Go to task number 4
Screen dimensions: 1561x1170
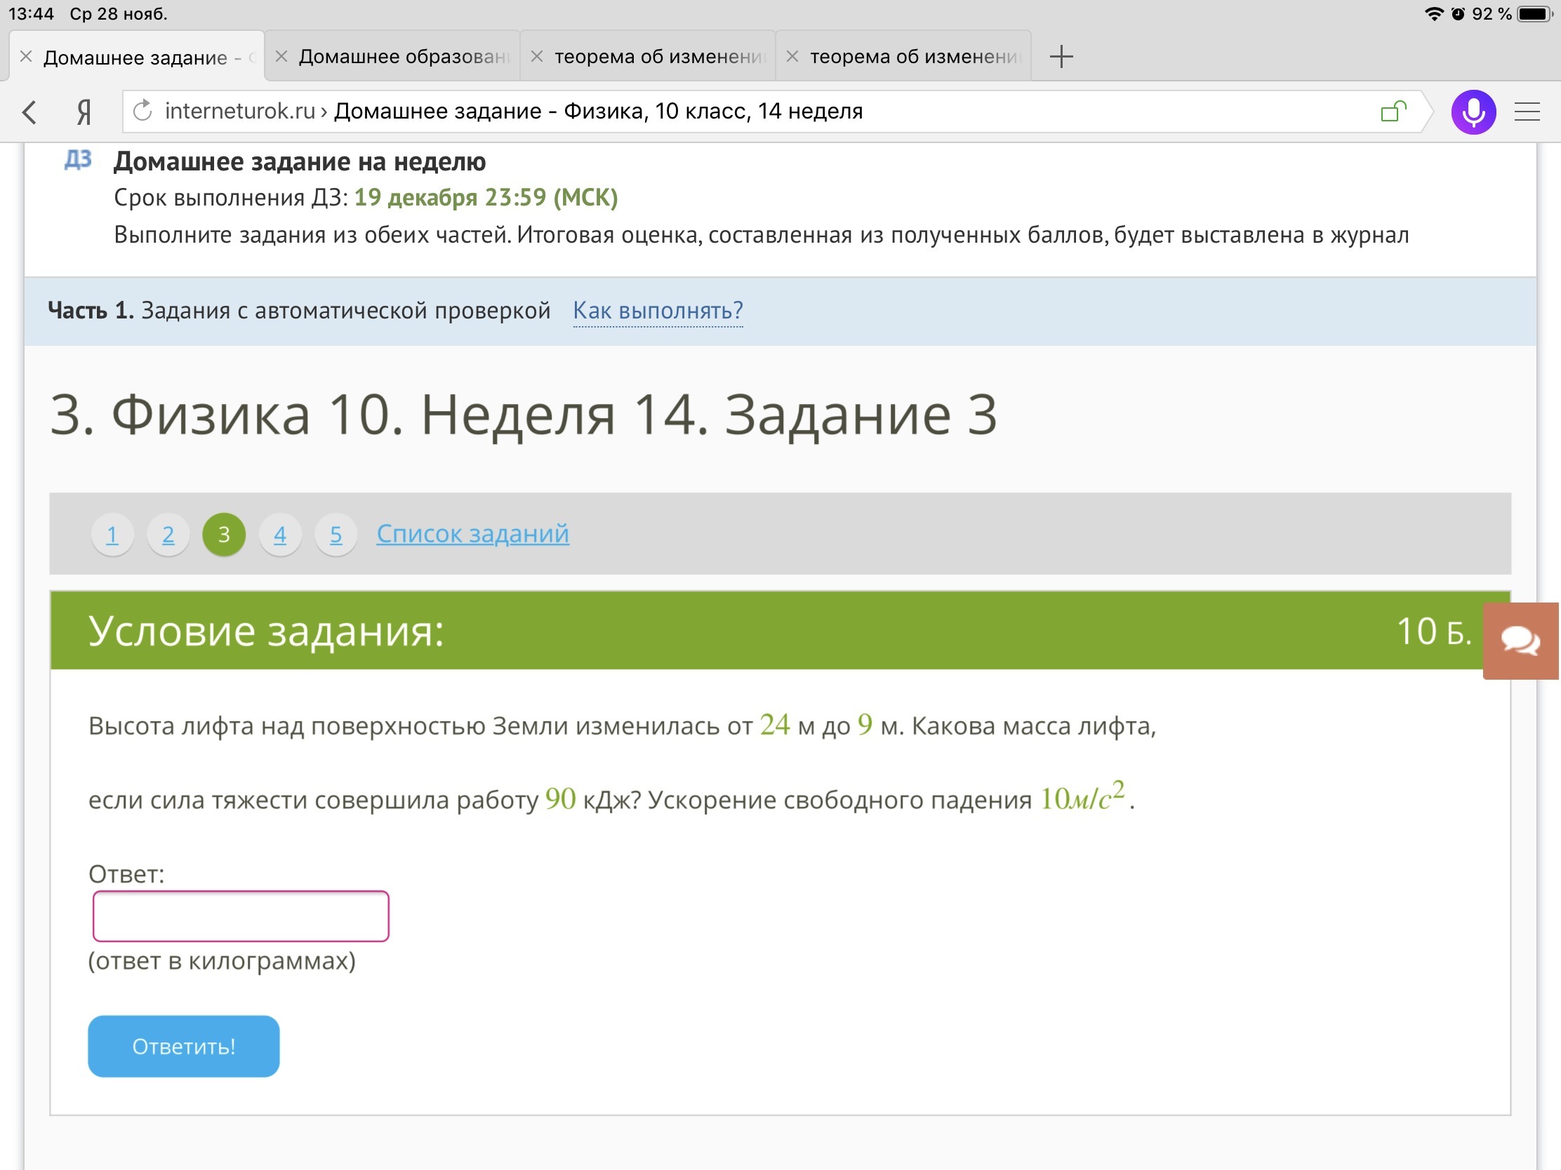pos(280,534)
